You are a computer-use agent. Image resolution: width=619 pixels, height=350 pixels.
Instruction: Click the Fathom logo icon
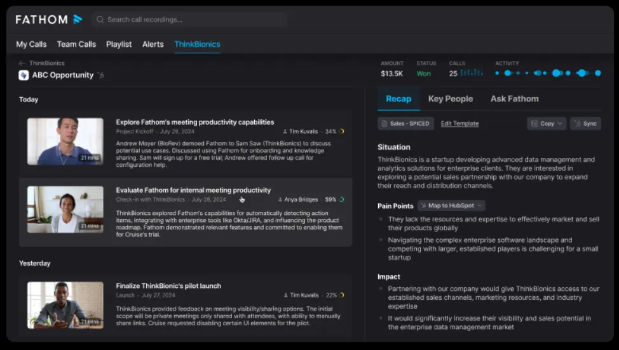[78, 19]
